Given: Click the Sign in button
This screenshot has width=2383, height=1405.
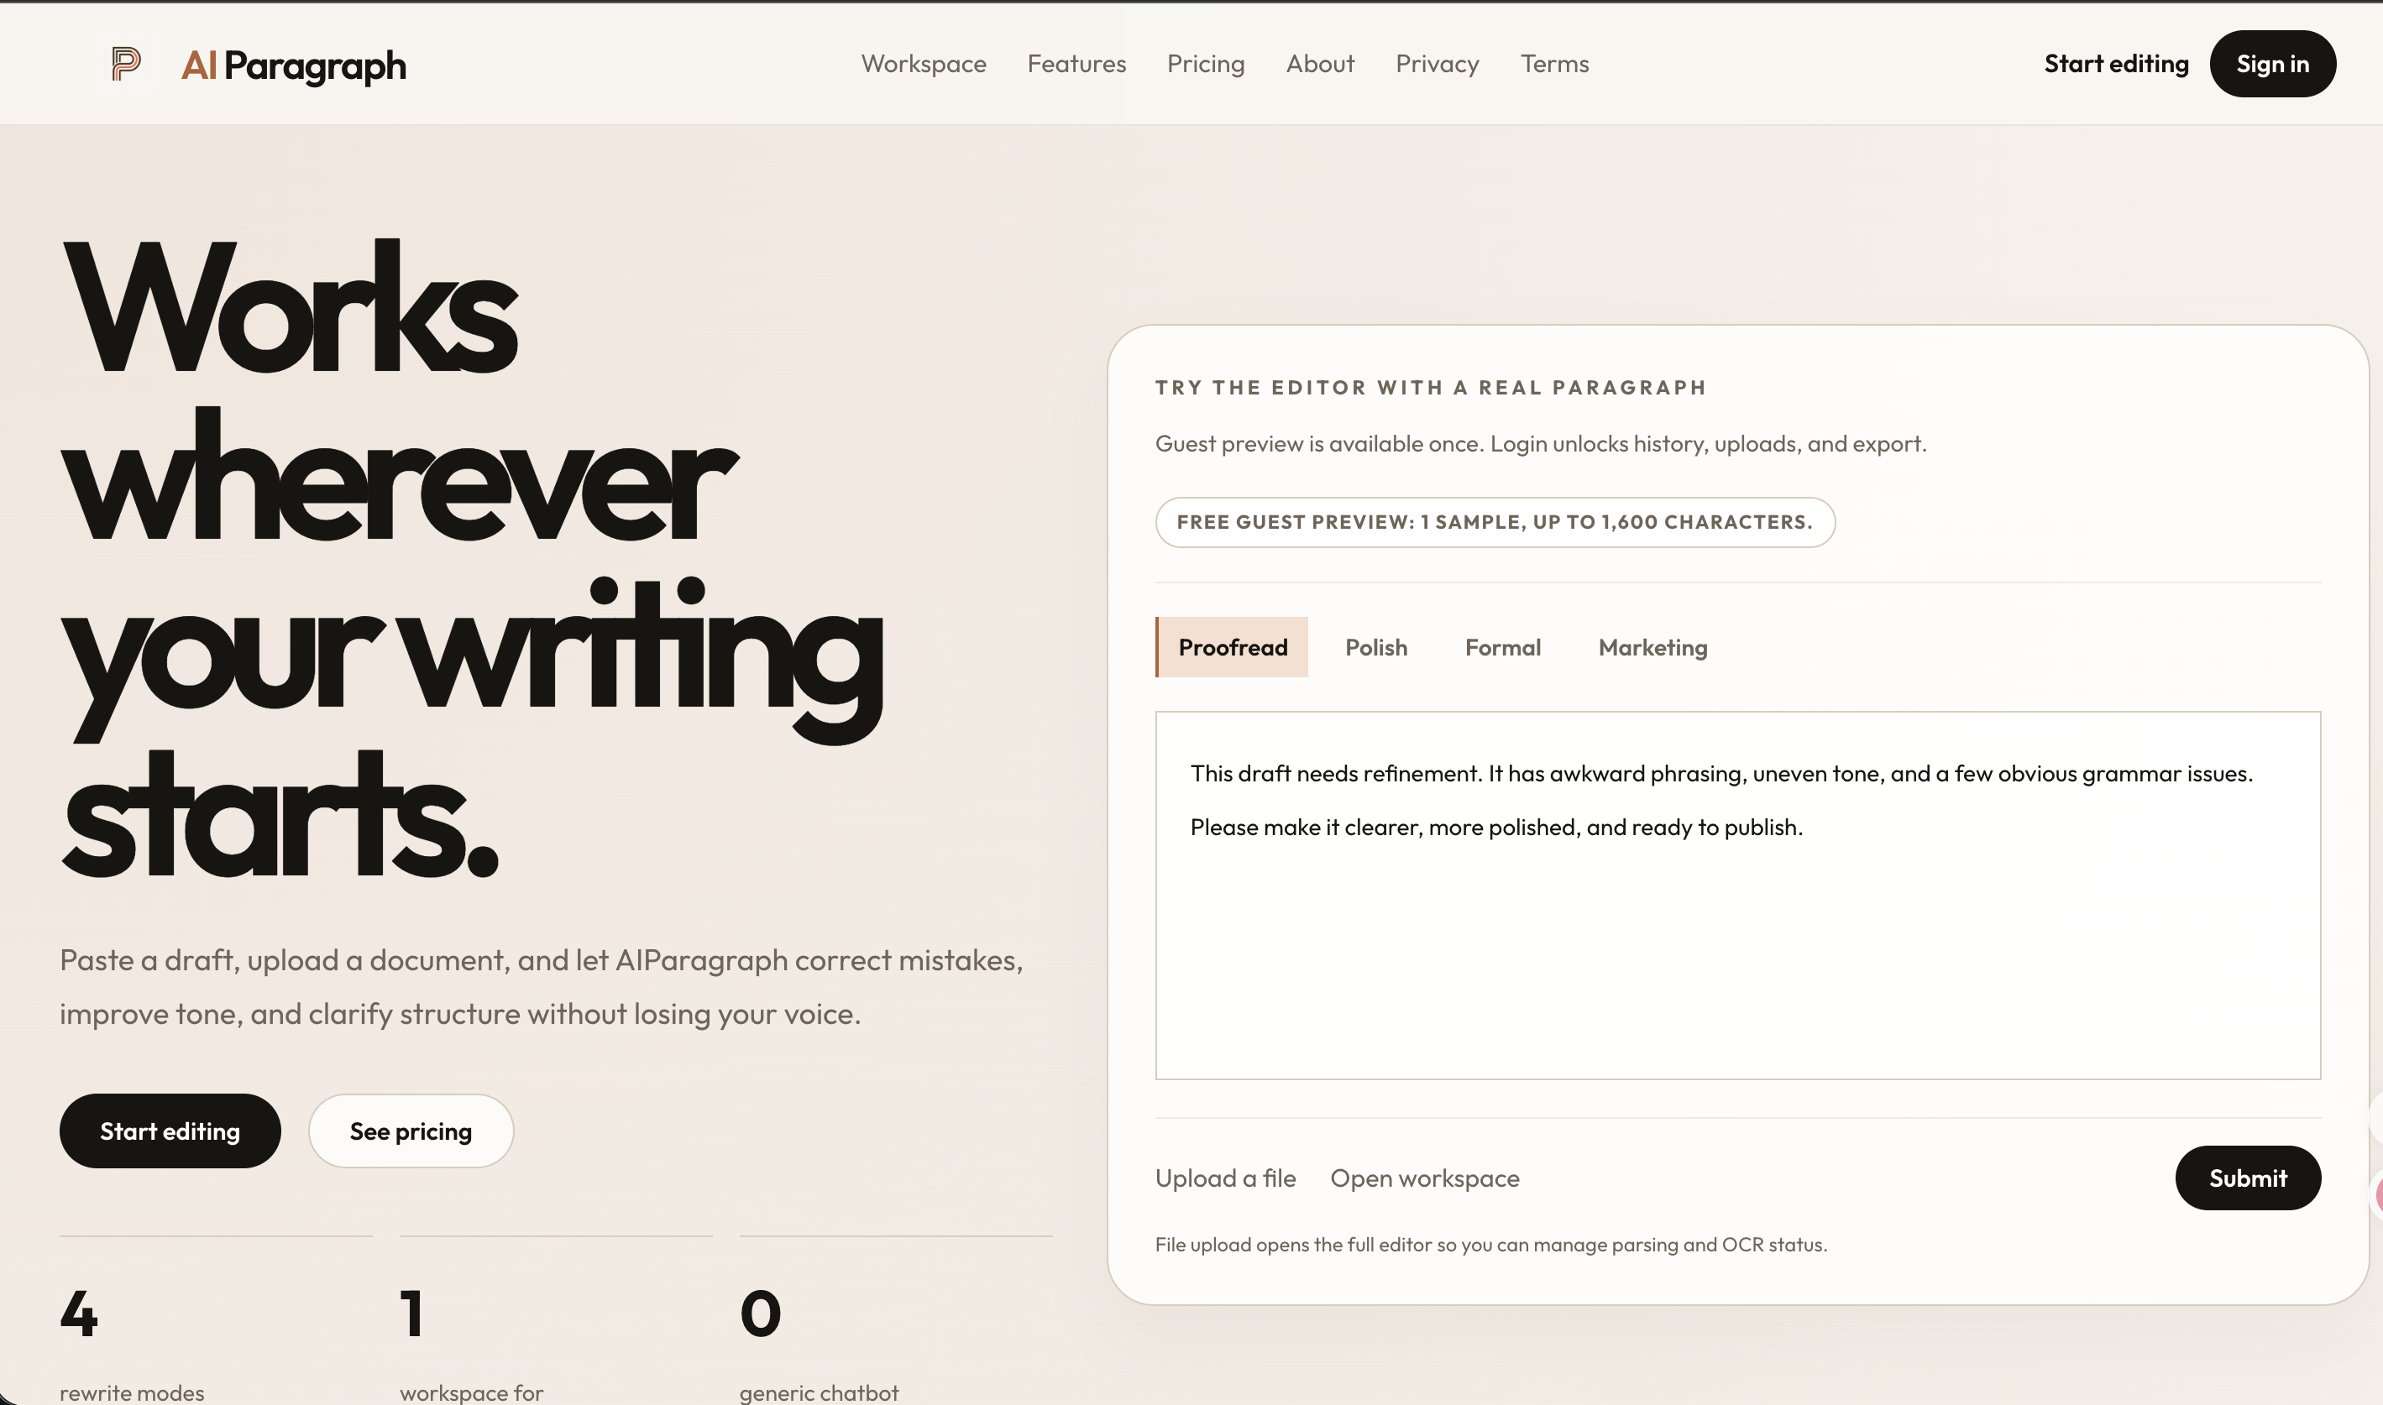Looking at the screenshot, I should click(x=2272, y=64).
